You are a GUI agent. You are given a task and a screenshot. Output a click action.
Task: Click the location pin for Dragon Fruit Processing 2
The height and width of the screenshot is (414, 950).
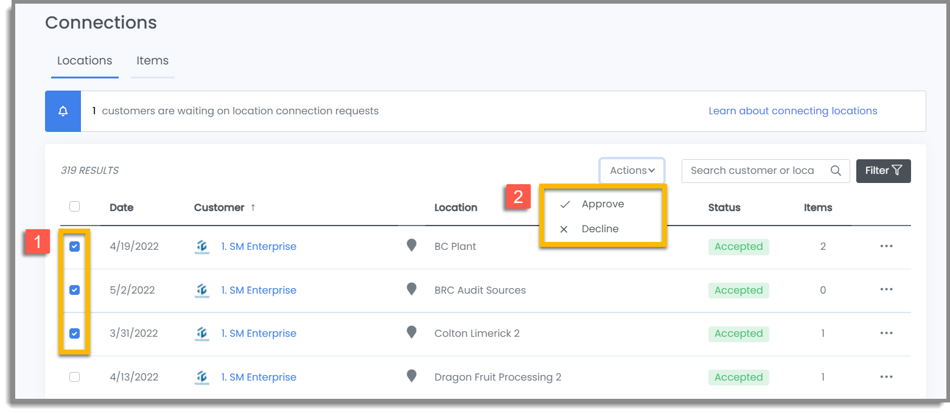(411, 376)
